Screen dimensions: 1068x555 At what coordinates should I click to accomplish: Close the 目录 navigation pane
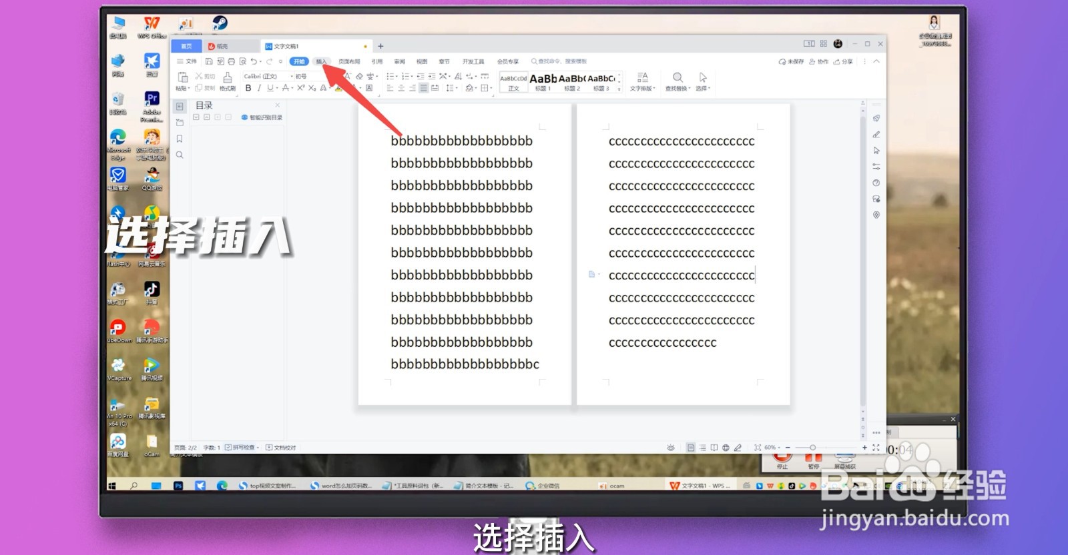pos(278,105)
